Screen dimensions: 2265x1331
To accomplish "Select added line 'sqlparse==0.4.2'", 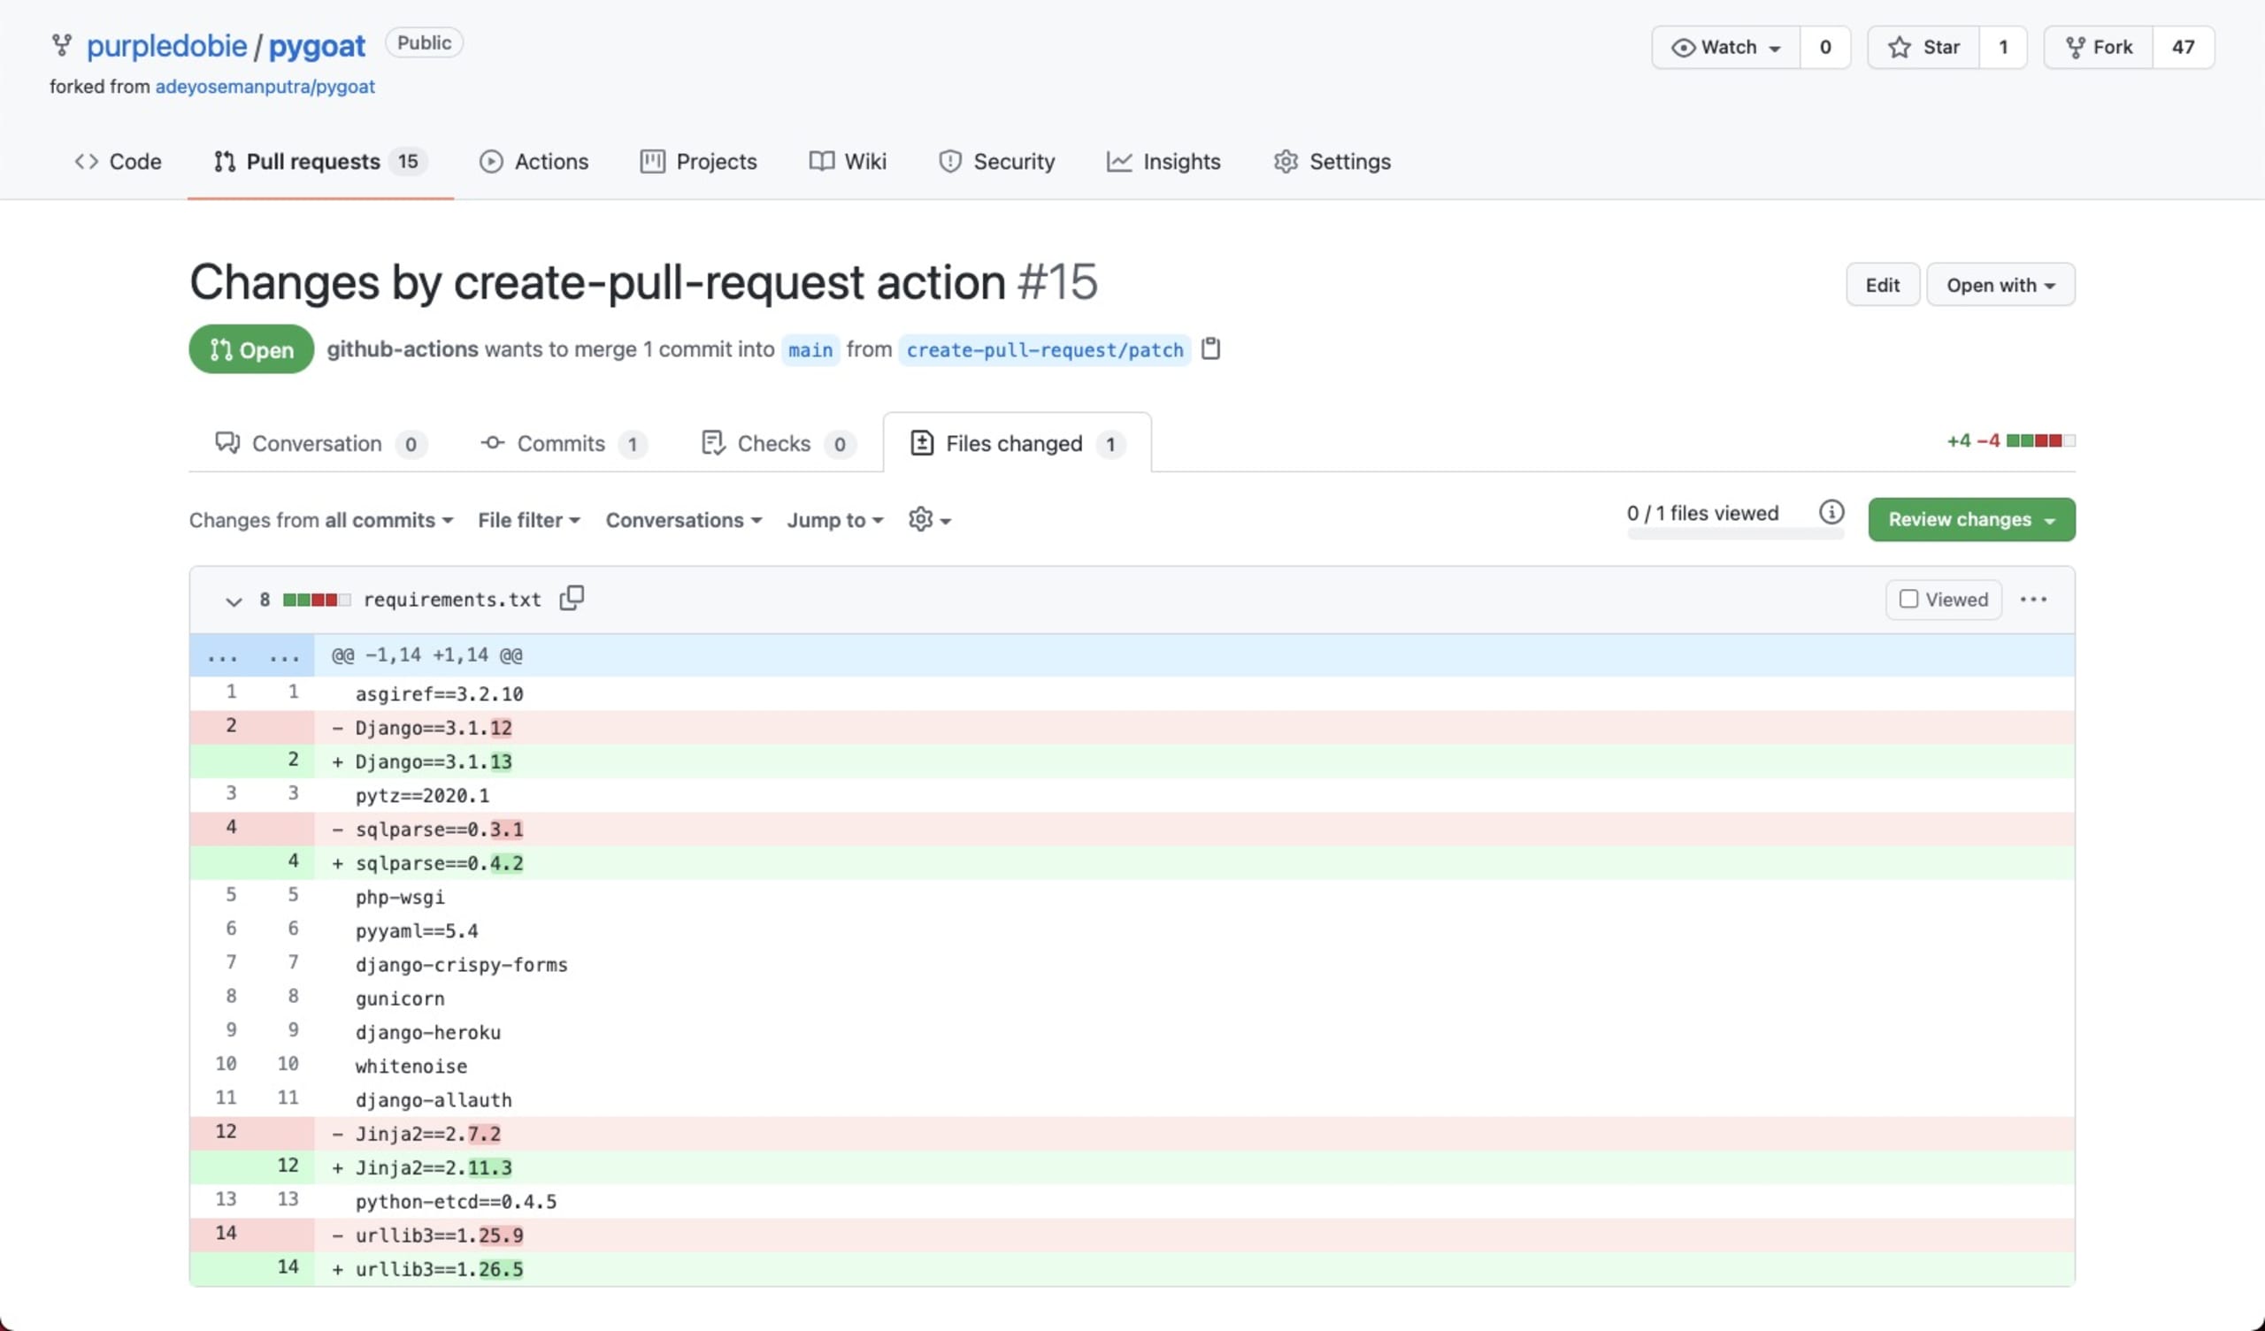I will 1132,863.
